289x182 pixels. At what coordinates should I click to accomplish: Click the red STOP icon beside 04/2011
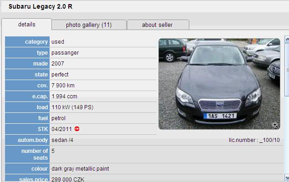click(x=77, y=129)
